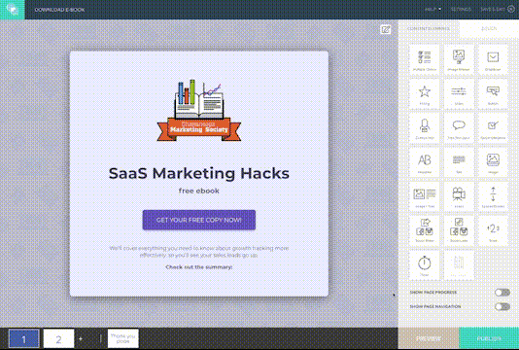Add the Social Share element

425,230
